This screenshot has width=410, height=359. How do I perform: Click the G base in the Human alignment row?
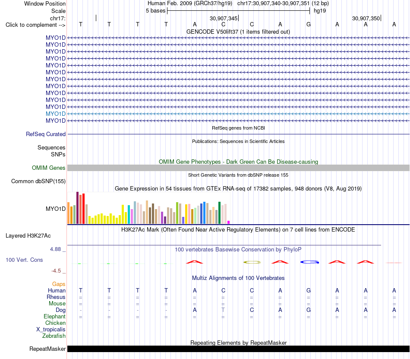(309, 290)
